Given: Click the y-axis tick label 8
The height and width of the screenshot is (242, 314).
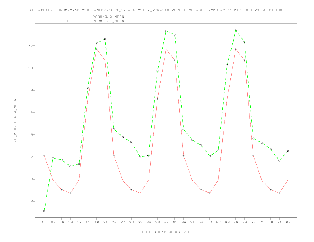Looking at the screenshot, I should click(x=32, y=201).
